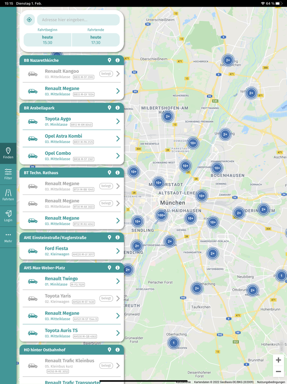Open Renault Twingo details chevron
This screenshot has height=384, width=287.
tap(118, 281)
